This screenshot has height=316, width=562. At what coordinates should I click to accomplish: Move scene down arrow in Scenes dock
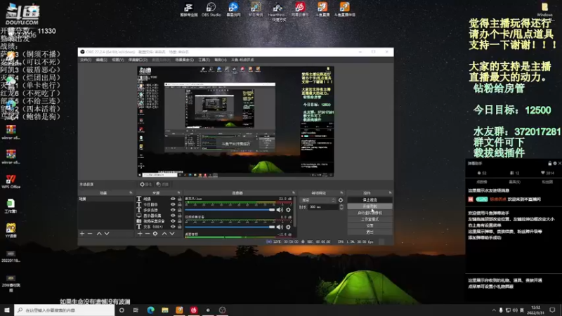107,234
